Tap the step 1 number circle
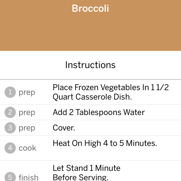Screen dimensions: 181x181 (x=10, y=92)
